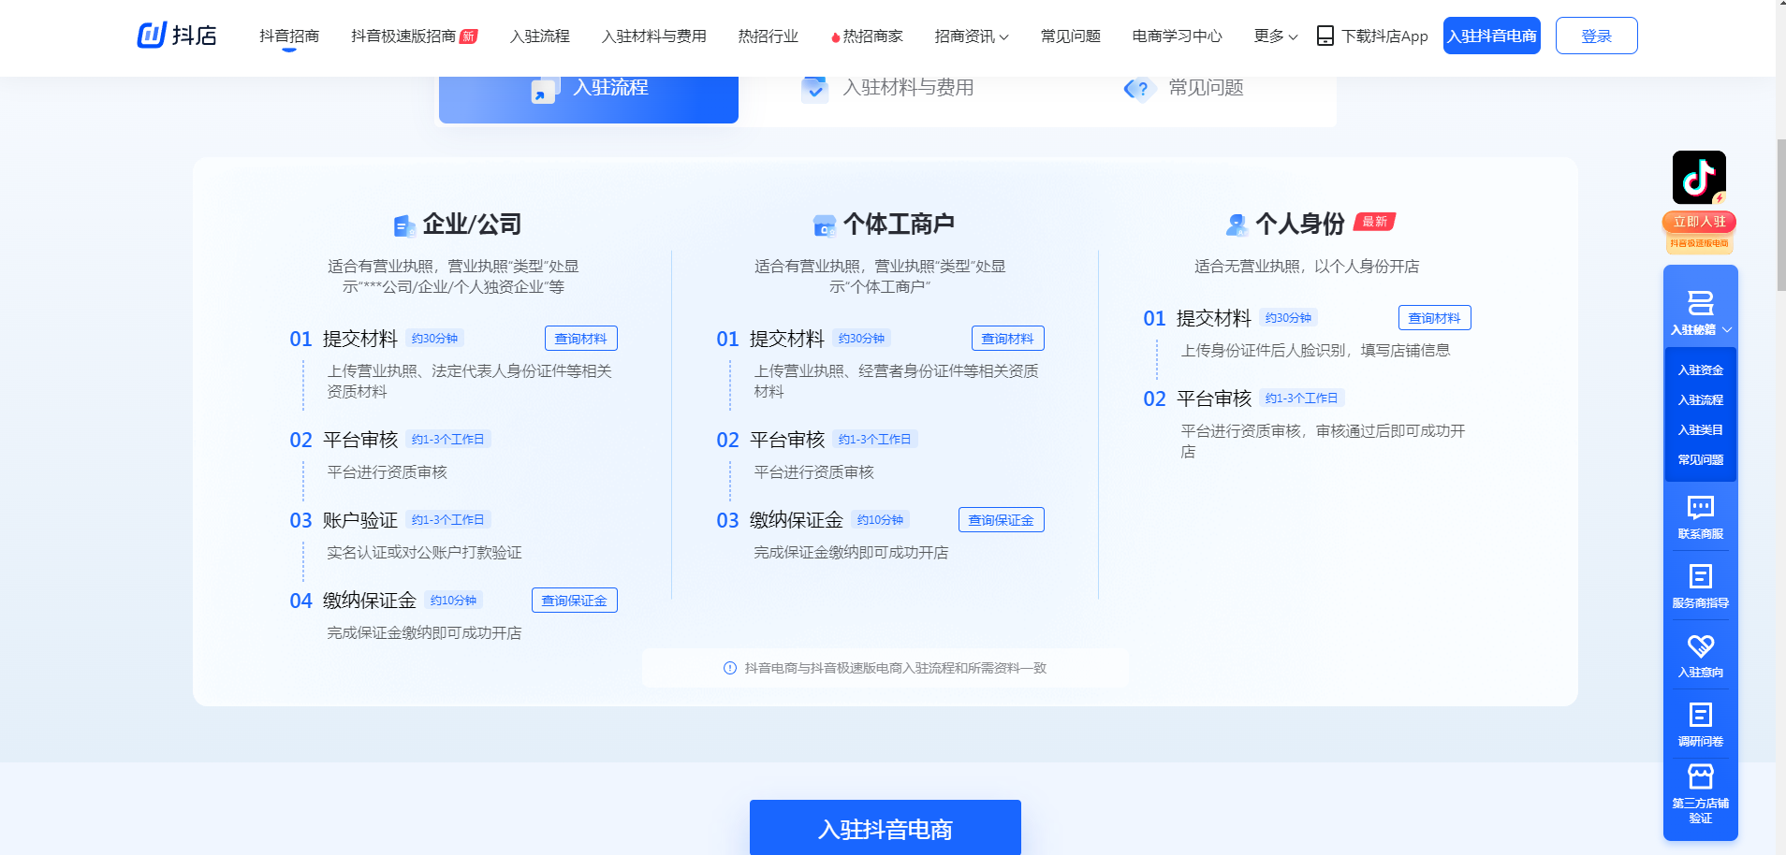Open the 招商资讯 dropdown menu

[971, 36]
